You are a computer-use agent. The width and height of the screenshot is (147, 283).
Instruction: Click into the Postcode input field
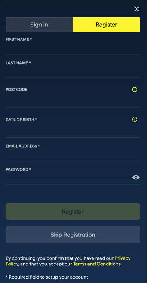[73, 101]
